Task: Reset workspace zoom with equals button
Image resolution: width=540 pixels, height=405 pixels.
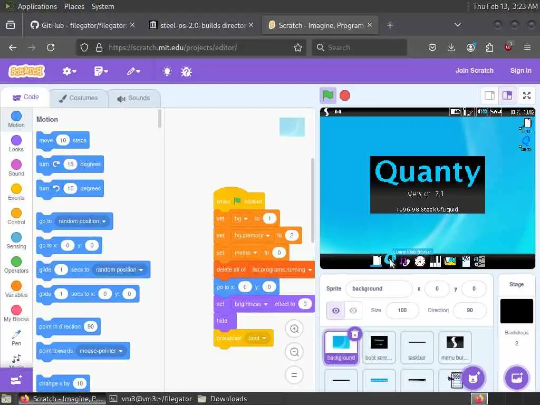Action: 294,375
